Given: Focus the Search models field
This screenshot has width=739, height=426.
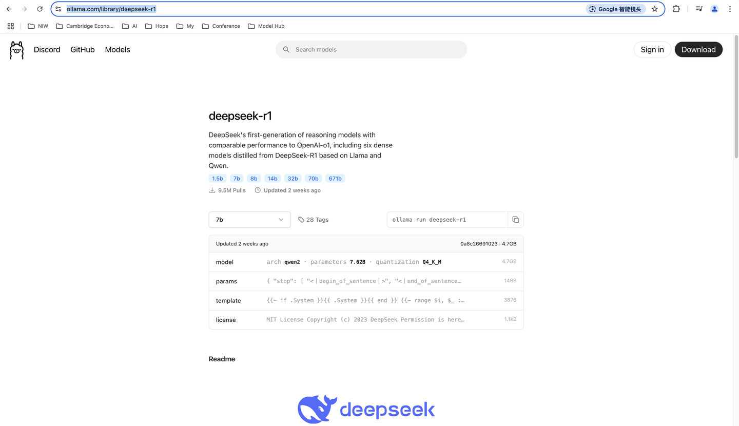Looking at the screenshot, I should tap(372, 50).
